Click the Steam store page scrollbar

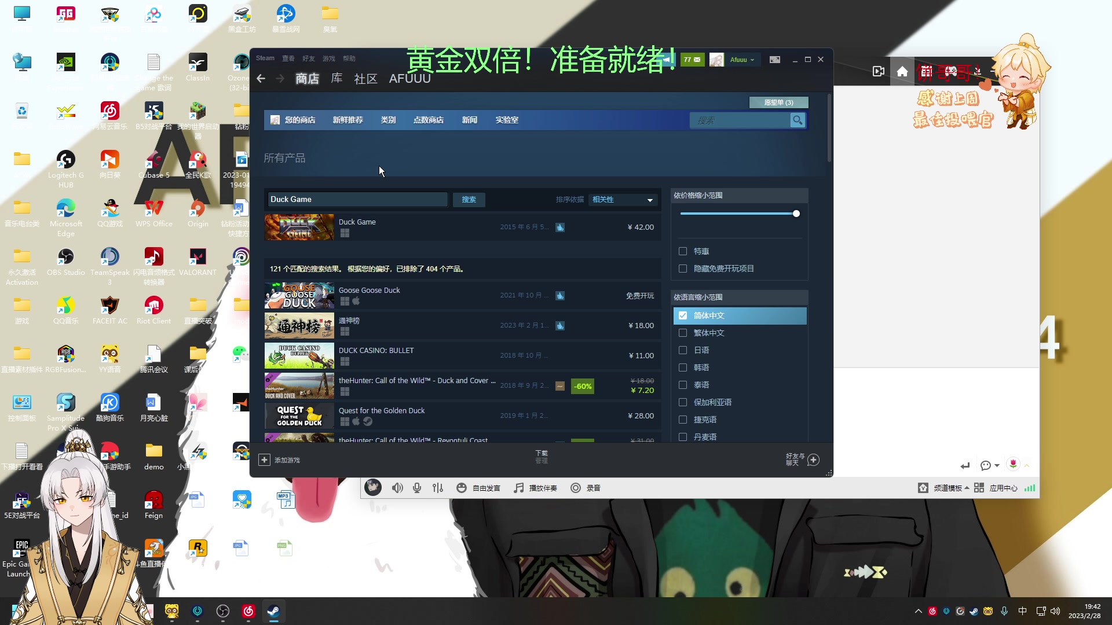(x=829, y=127)
